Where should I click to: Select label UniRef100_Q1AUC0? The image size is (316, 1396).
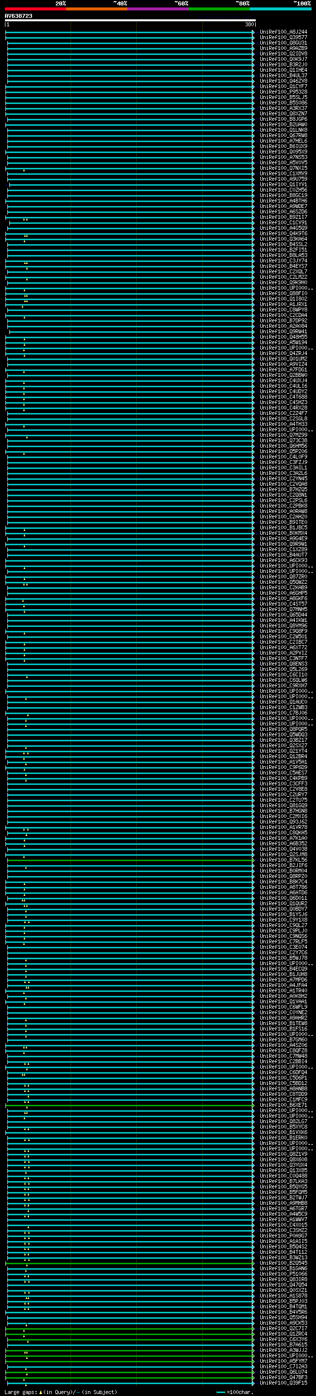pos(283,702)
